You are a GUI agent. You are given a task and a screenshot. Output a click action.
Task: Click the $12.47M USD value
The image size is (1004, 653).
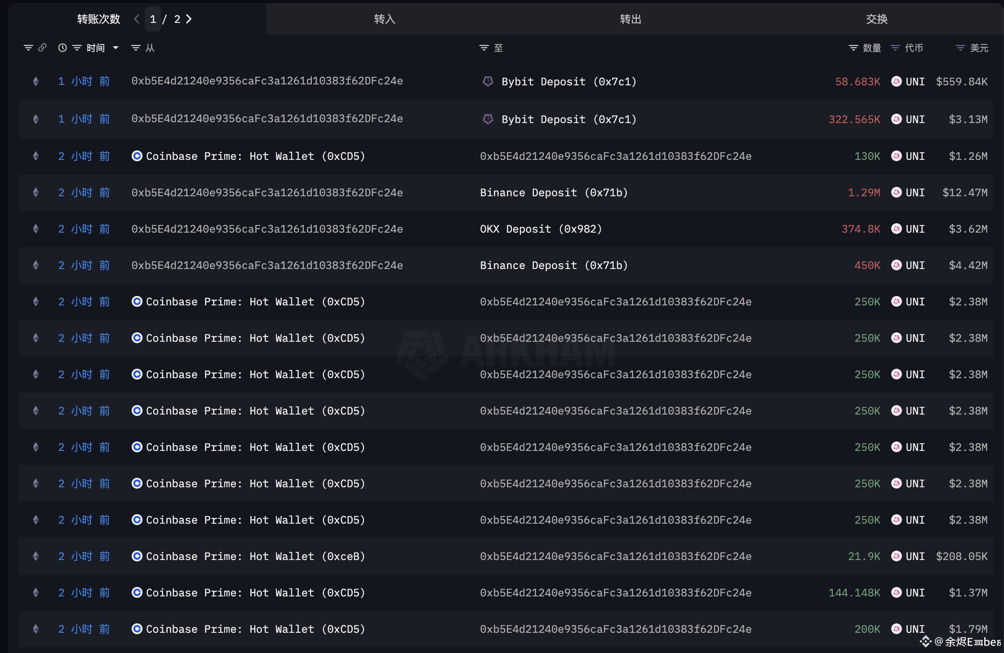pyautogui.click(x=965, y=193)
